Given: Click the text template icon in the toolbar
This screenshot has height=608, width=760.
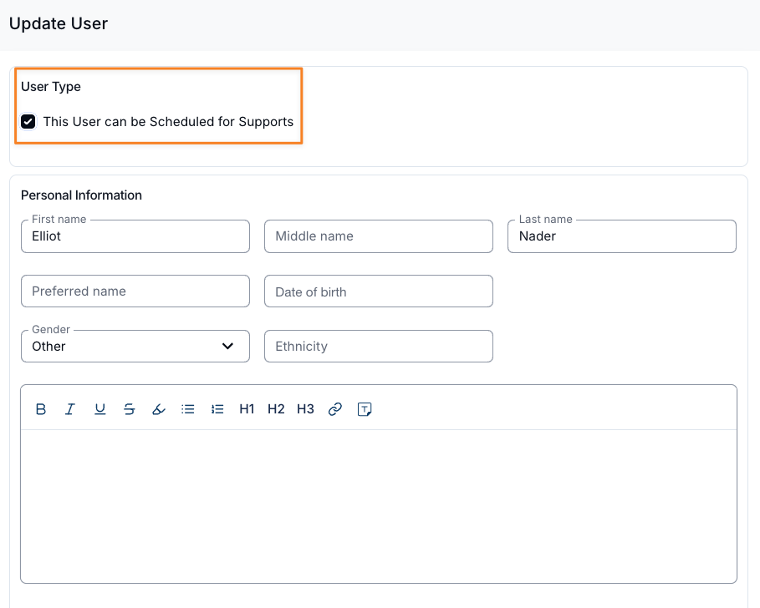Looking at the screenshot, I should [365, 409].
